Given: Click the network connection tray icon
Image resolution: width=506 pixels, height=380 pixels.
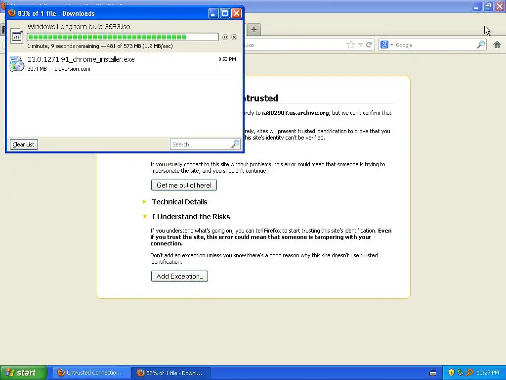Looking at the screenshot, I should click(460, 373).
